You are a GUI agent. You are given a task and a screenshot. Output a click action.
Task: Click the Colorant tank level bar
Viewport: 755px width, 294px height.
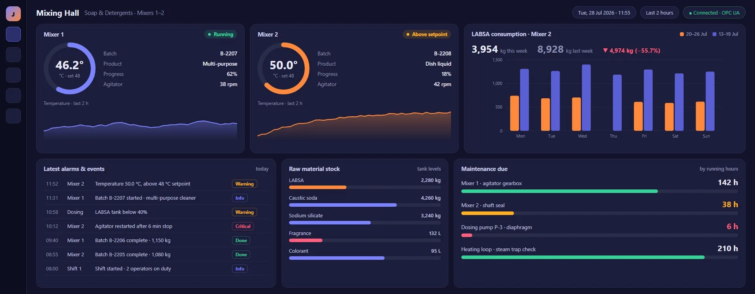point(365,258)
